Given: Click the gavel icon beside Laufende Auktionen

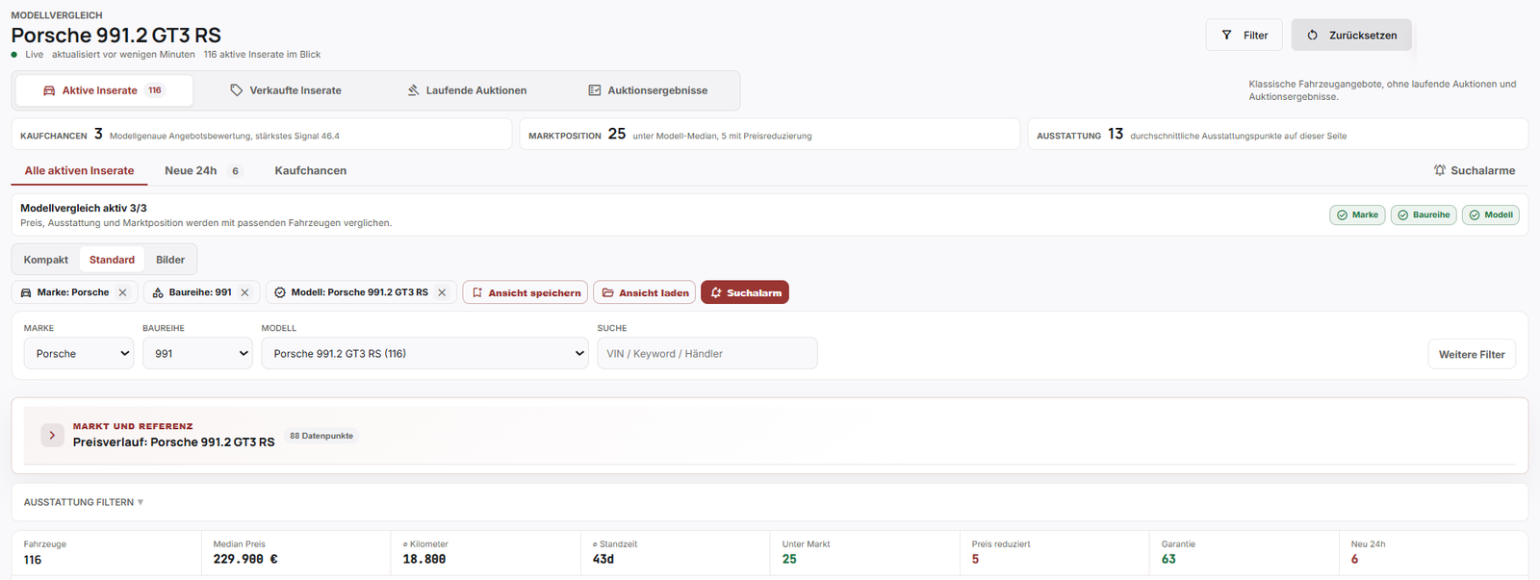Looking at the screenshot, I should click(x=413, y=90).
